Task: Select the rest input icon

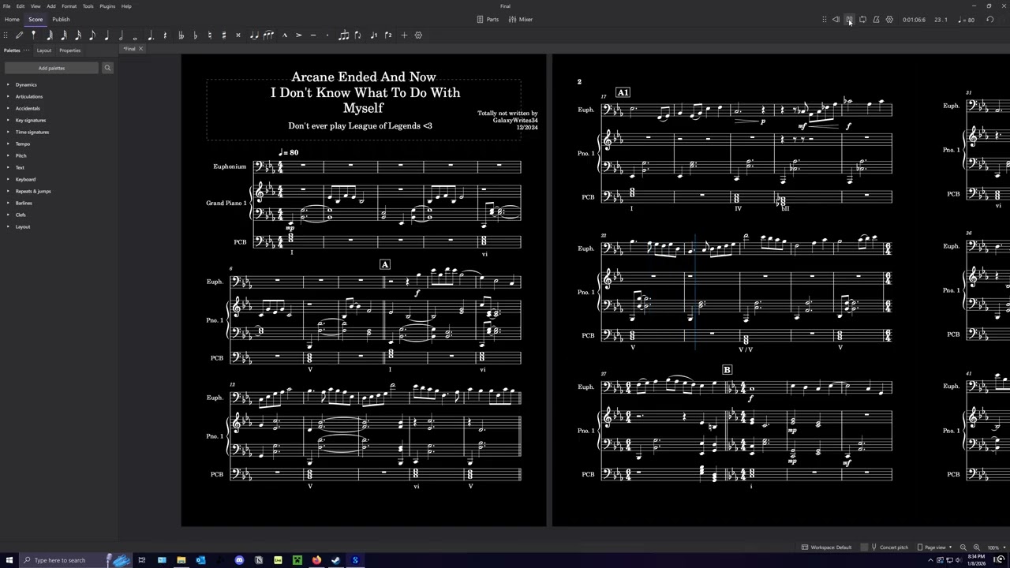Action: tap(165, 35)
